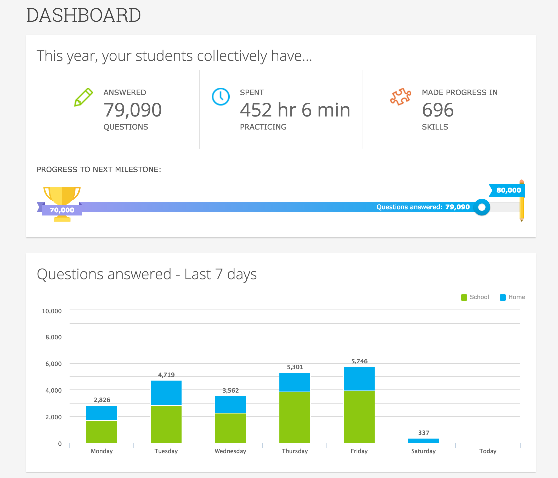Click the 79,090 questions answered number

(x=132, y=110)
